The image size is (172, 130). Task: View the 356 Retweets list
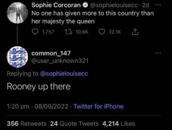[x=27, y=123]
